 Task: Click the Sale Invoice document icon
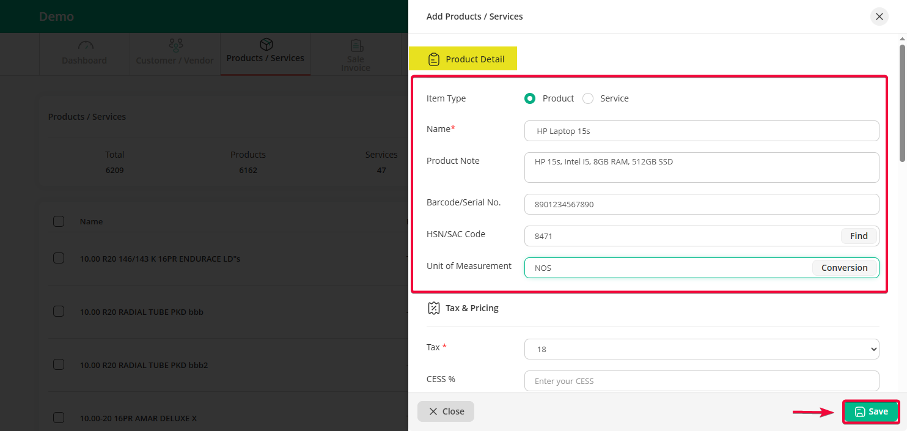point(356,46)
